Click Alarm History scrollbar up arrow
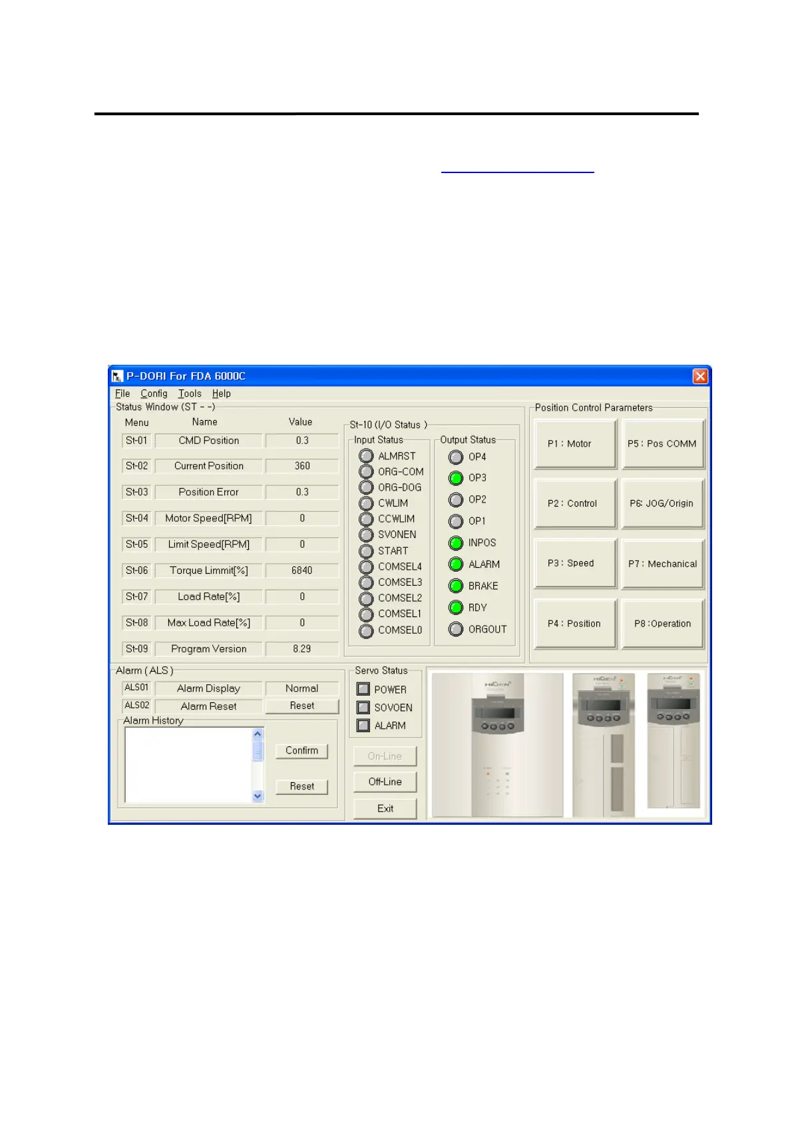The height and width of the screenshot is (1121, 792). click(258, 734)
